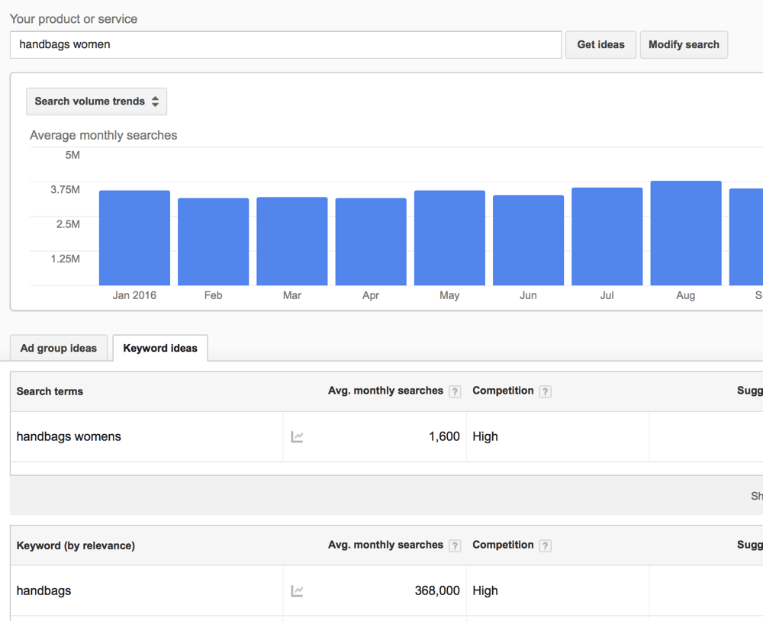Viewport: 763px width, 621px height.
Task: Open help icon beside Competition in Keyword table
Action: [545, 546]
